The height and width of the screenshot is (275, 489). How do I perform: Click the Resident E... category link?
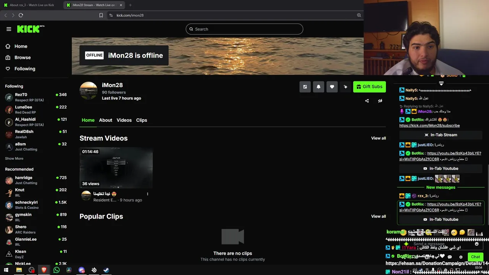click(x=105, y=200)
